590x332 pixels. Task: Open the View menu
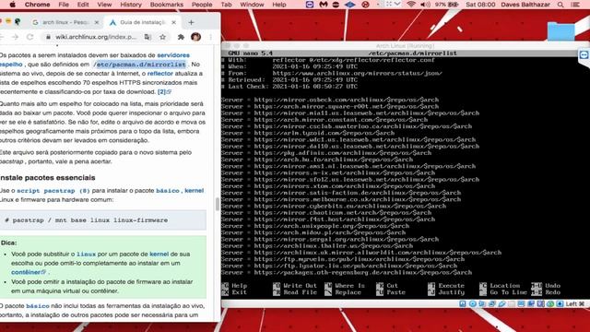[104, 5]
